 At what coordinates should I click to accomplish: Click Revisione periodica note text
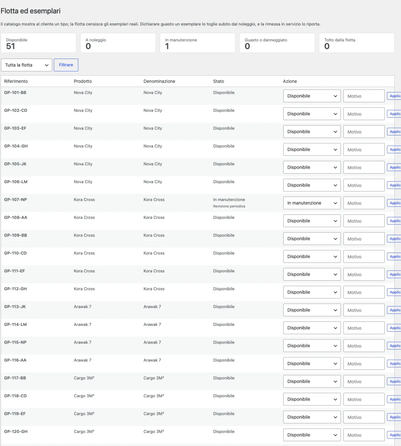coord(229,206)
